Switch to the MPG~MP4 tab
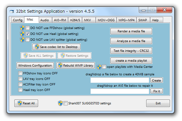 [x=127, y=20]
